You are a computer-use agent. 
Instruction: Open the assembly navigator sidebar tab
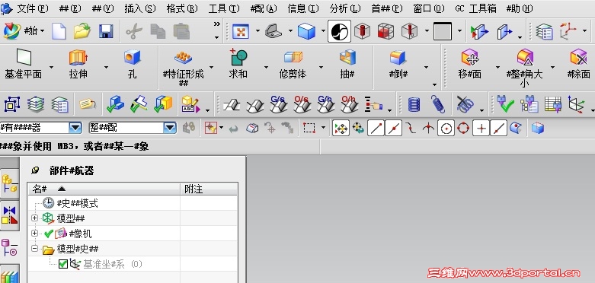pos(9,184)
